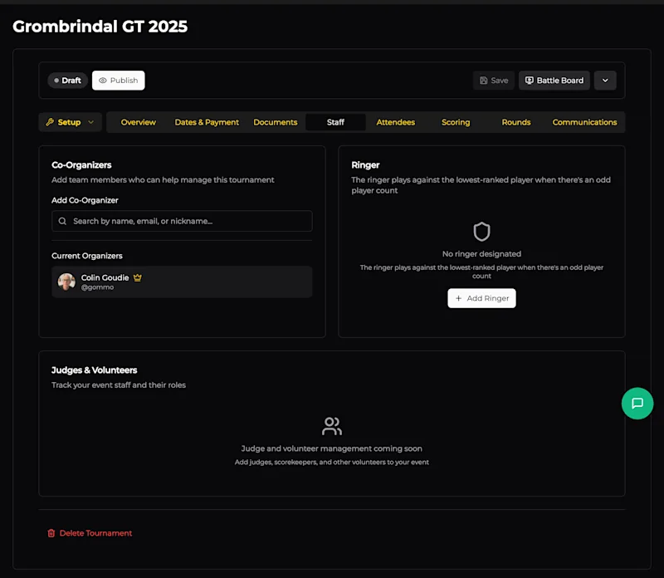Open the Documents tab
Screen dimensions: 664x578
(x=276, y=122)
